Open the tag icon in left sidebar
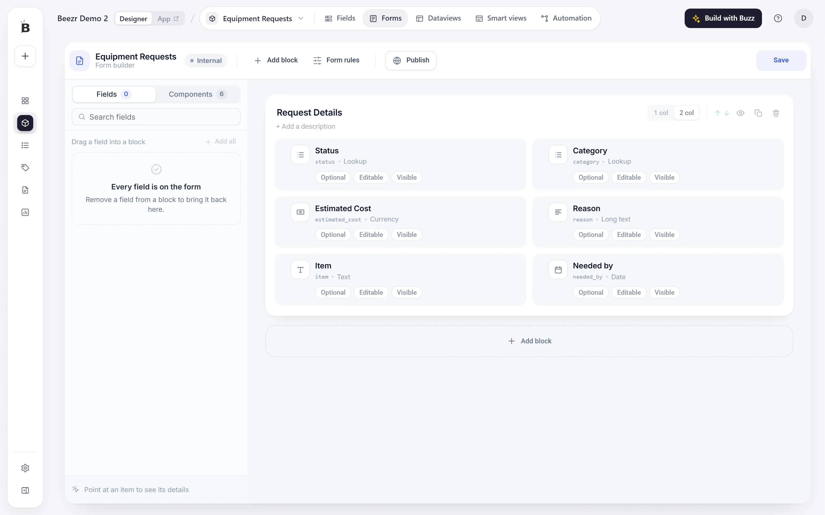The width and height of the screenshot is (825, 515). point(25,168)
